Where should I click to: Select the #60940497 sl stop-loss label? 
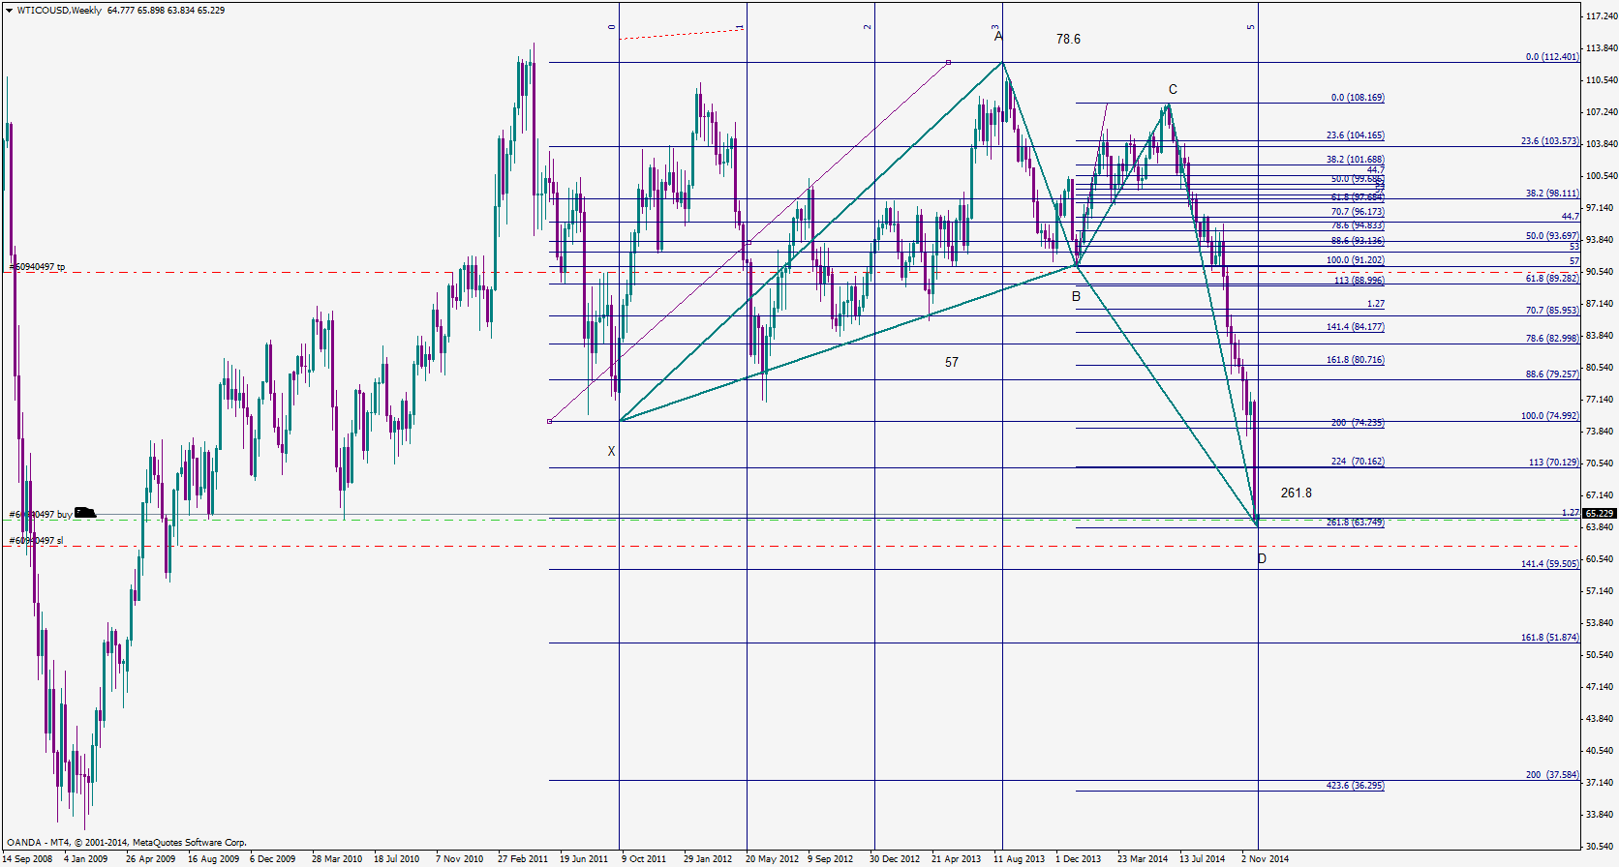pos(36,540)
